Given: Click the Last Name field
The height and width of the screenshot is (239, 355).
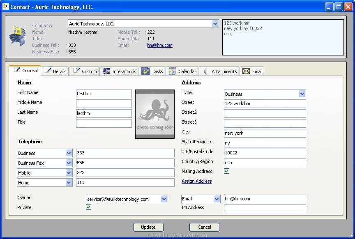Looking at the screenshot, I should click(104, 113).
